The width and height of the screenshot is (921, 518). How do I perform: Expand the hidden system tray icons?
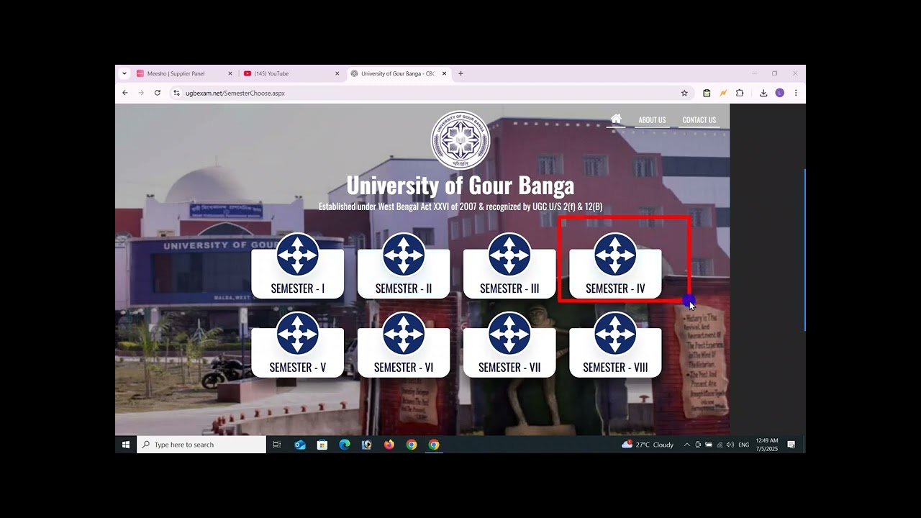click(686, 445)
